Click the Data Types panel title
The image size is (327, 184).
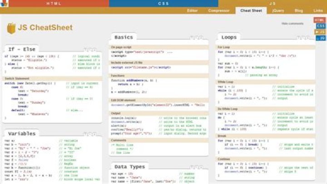pos(129,167)
